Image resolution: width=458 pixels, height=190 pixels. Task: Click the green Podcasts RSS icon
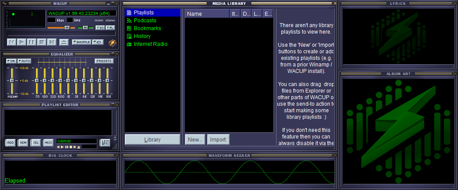click(x=129, y=21)
